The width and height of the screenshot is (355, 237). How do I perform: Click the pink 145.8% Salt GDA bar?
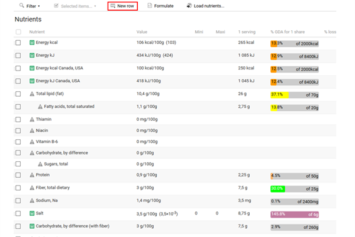295,214
